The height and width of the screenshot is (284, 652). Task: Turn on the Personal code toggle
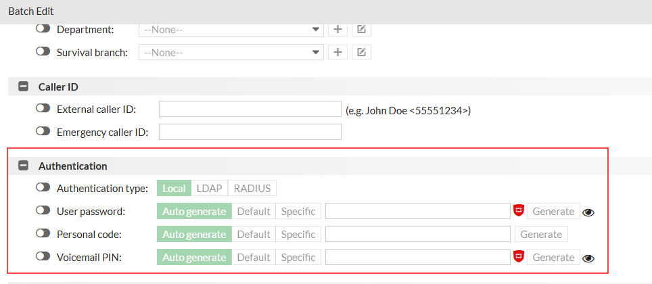coord(44,234)
